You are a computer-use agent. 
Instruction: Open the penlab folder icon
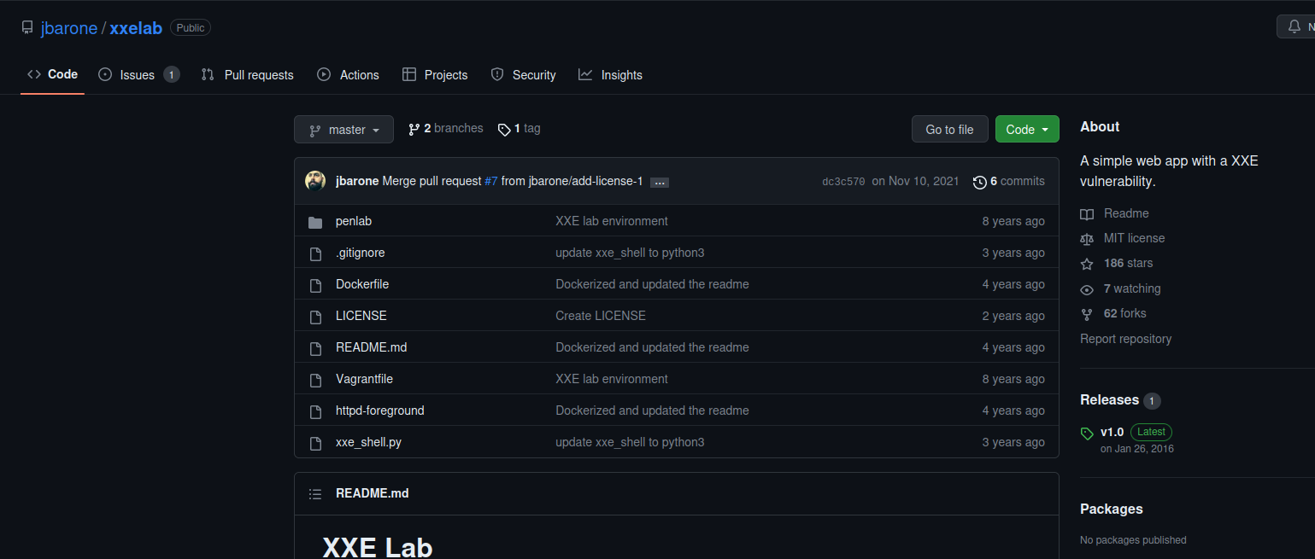point(315,222)
